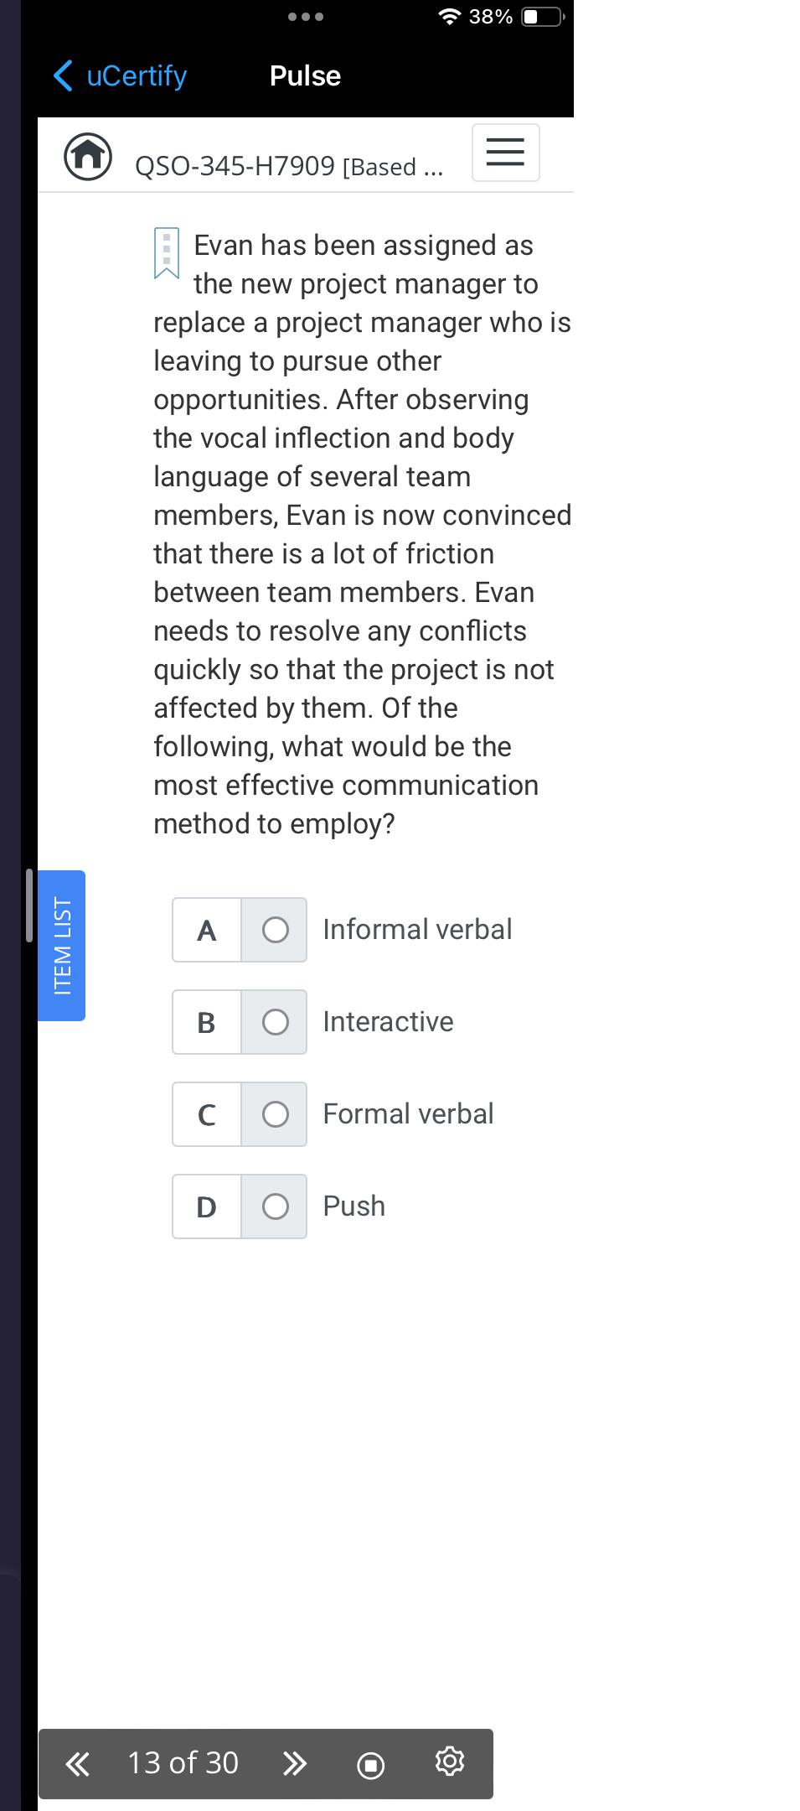Open the hamburger menu beside QSO-345-H7909

pyautogui.click(x=504, y=152)
